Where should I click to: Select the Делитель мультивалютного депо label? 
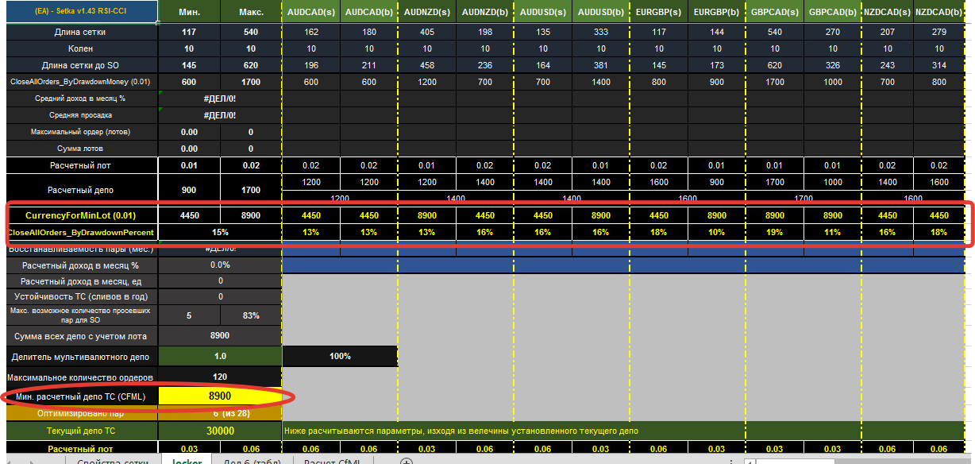click(82, 357)
